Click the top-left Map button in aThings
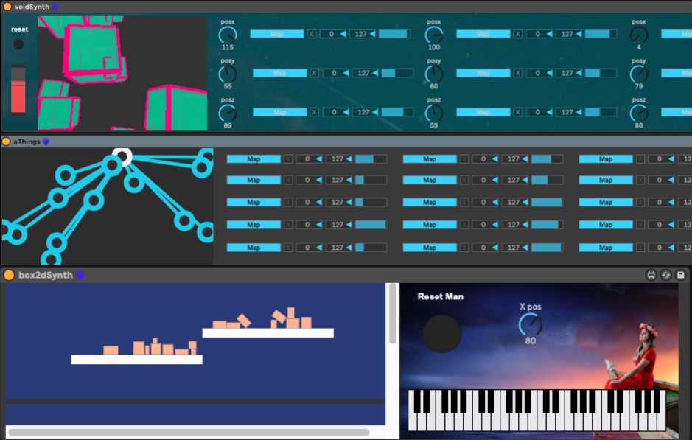692x440 pixels. pos(254,159)
